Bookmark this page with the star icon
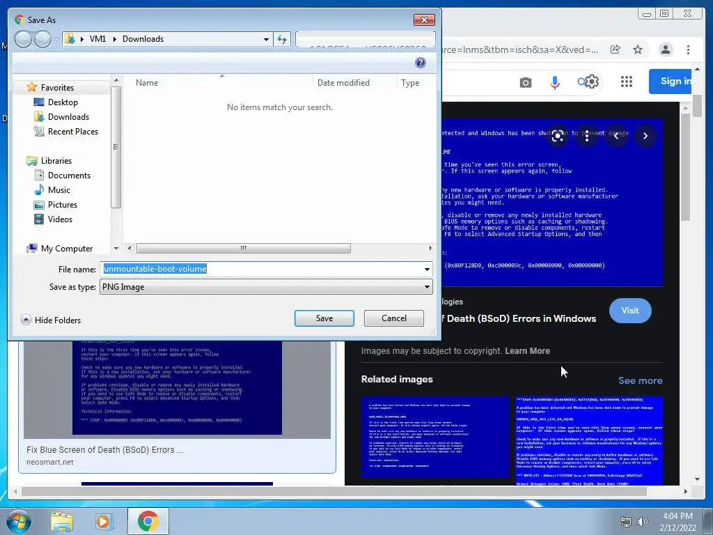The height and width of the screenshot is (535, 713). coord(638,49)
